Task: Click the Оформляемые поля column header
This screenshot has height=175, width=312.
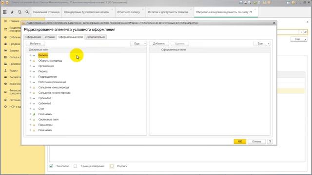Action: (174, 50)
